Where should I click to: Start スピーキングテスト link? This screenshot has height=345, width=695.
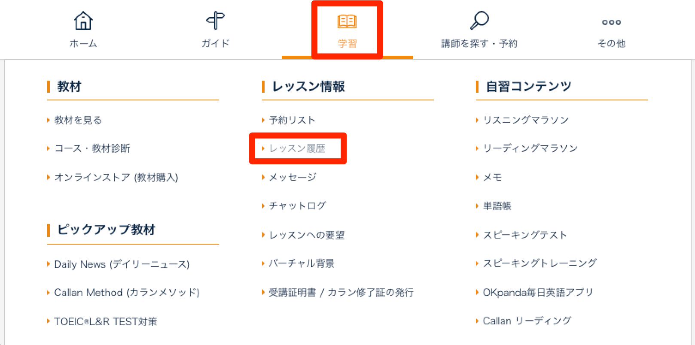pos(525,235)
